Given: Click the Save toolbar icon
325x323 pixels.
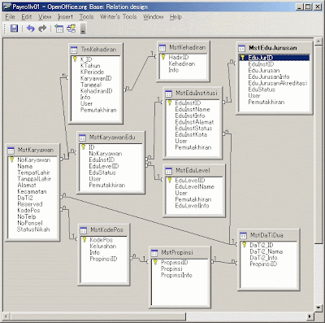Looking at the screenshot, I should click(14, 28).
